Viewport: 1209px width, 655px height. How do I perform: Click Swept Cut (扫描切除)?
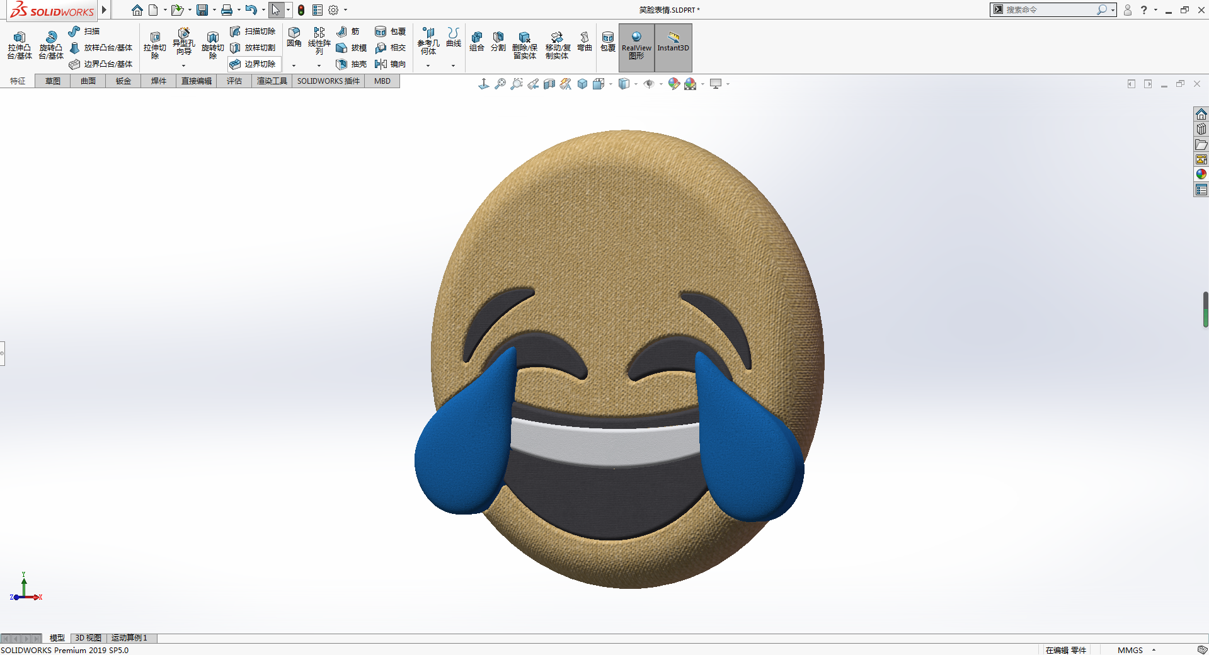tap(253, 31)
